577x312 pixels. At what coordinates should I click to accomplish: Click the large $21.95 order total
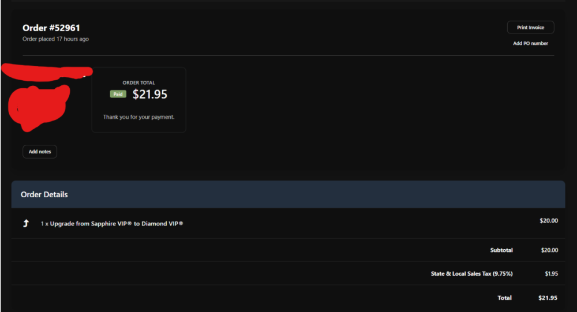point(150,94)
